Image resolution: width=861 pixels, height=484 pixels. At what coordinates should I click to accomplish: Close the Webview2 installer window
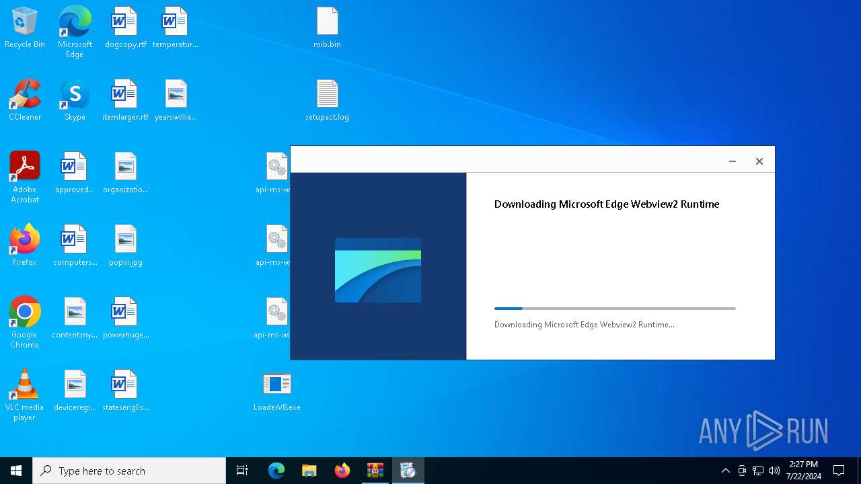759,161
